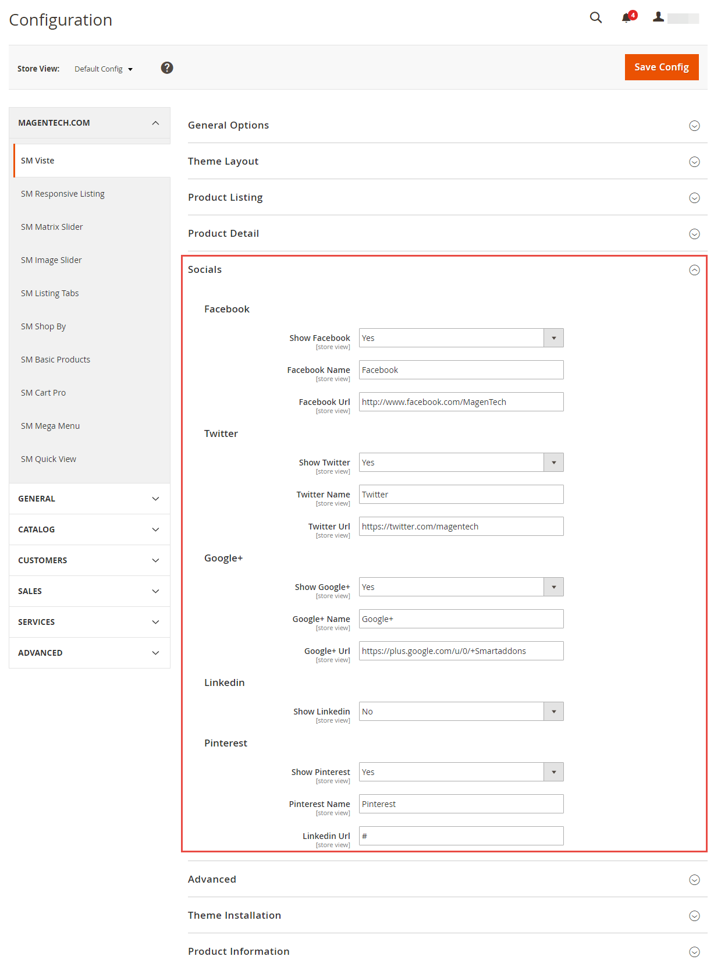Open the Show Linkedin dropdown
721x974 pixels.
pyautogui.click(x=461, y=712)
